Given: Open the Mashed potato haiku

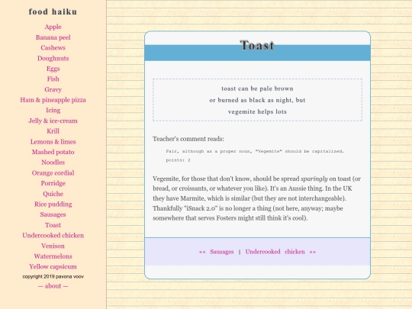Looking at the screenshot, I should [x=53, y=152].
